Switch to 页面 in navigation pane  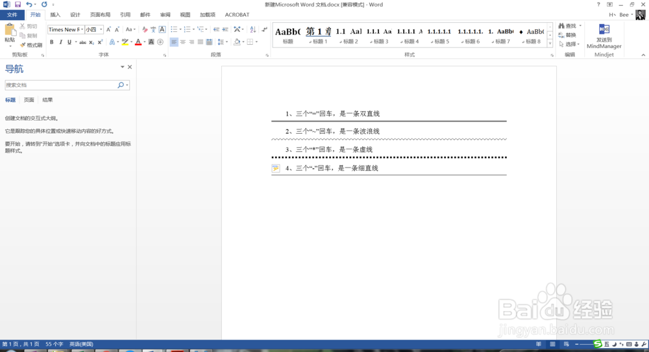point(29,100)
